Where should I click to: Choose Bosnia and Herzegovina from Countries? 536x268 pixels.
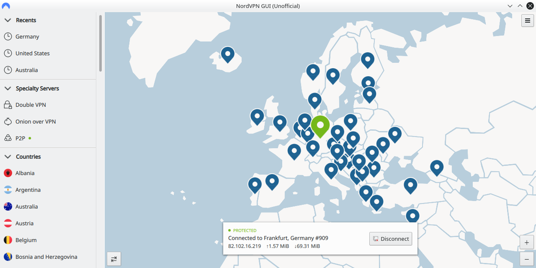tap(46, 257)
